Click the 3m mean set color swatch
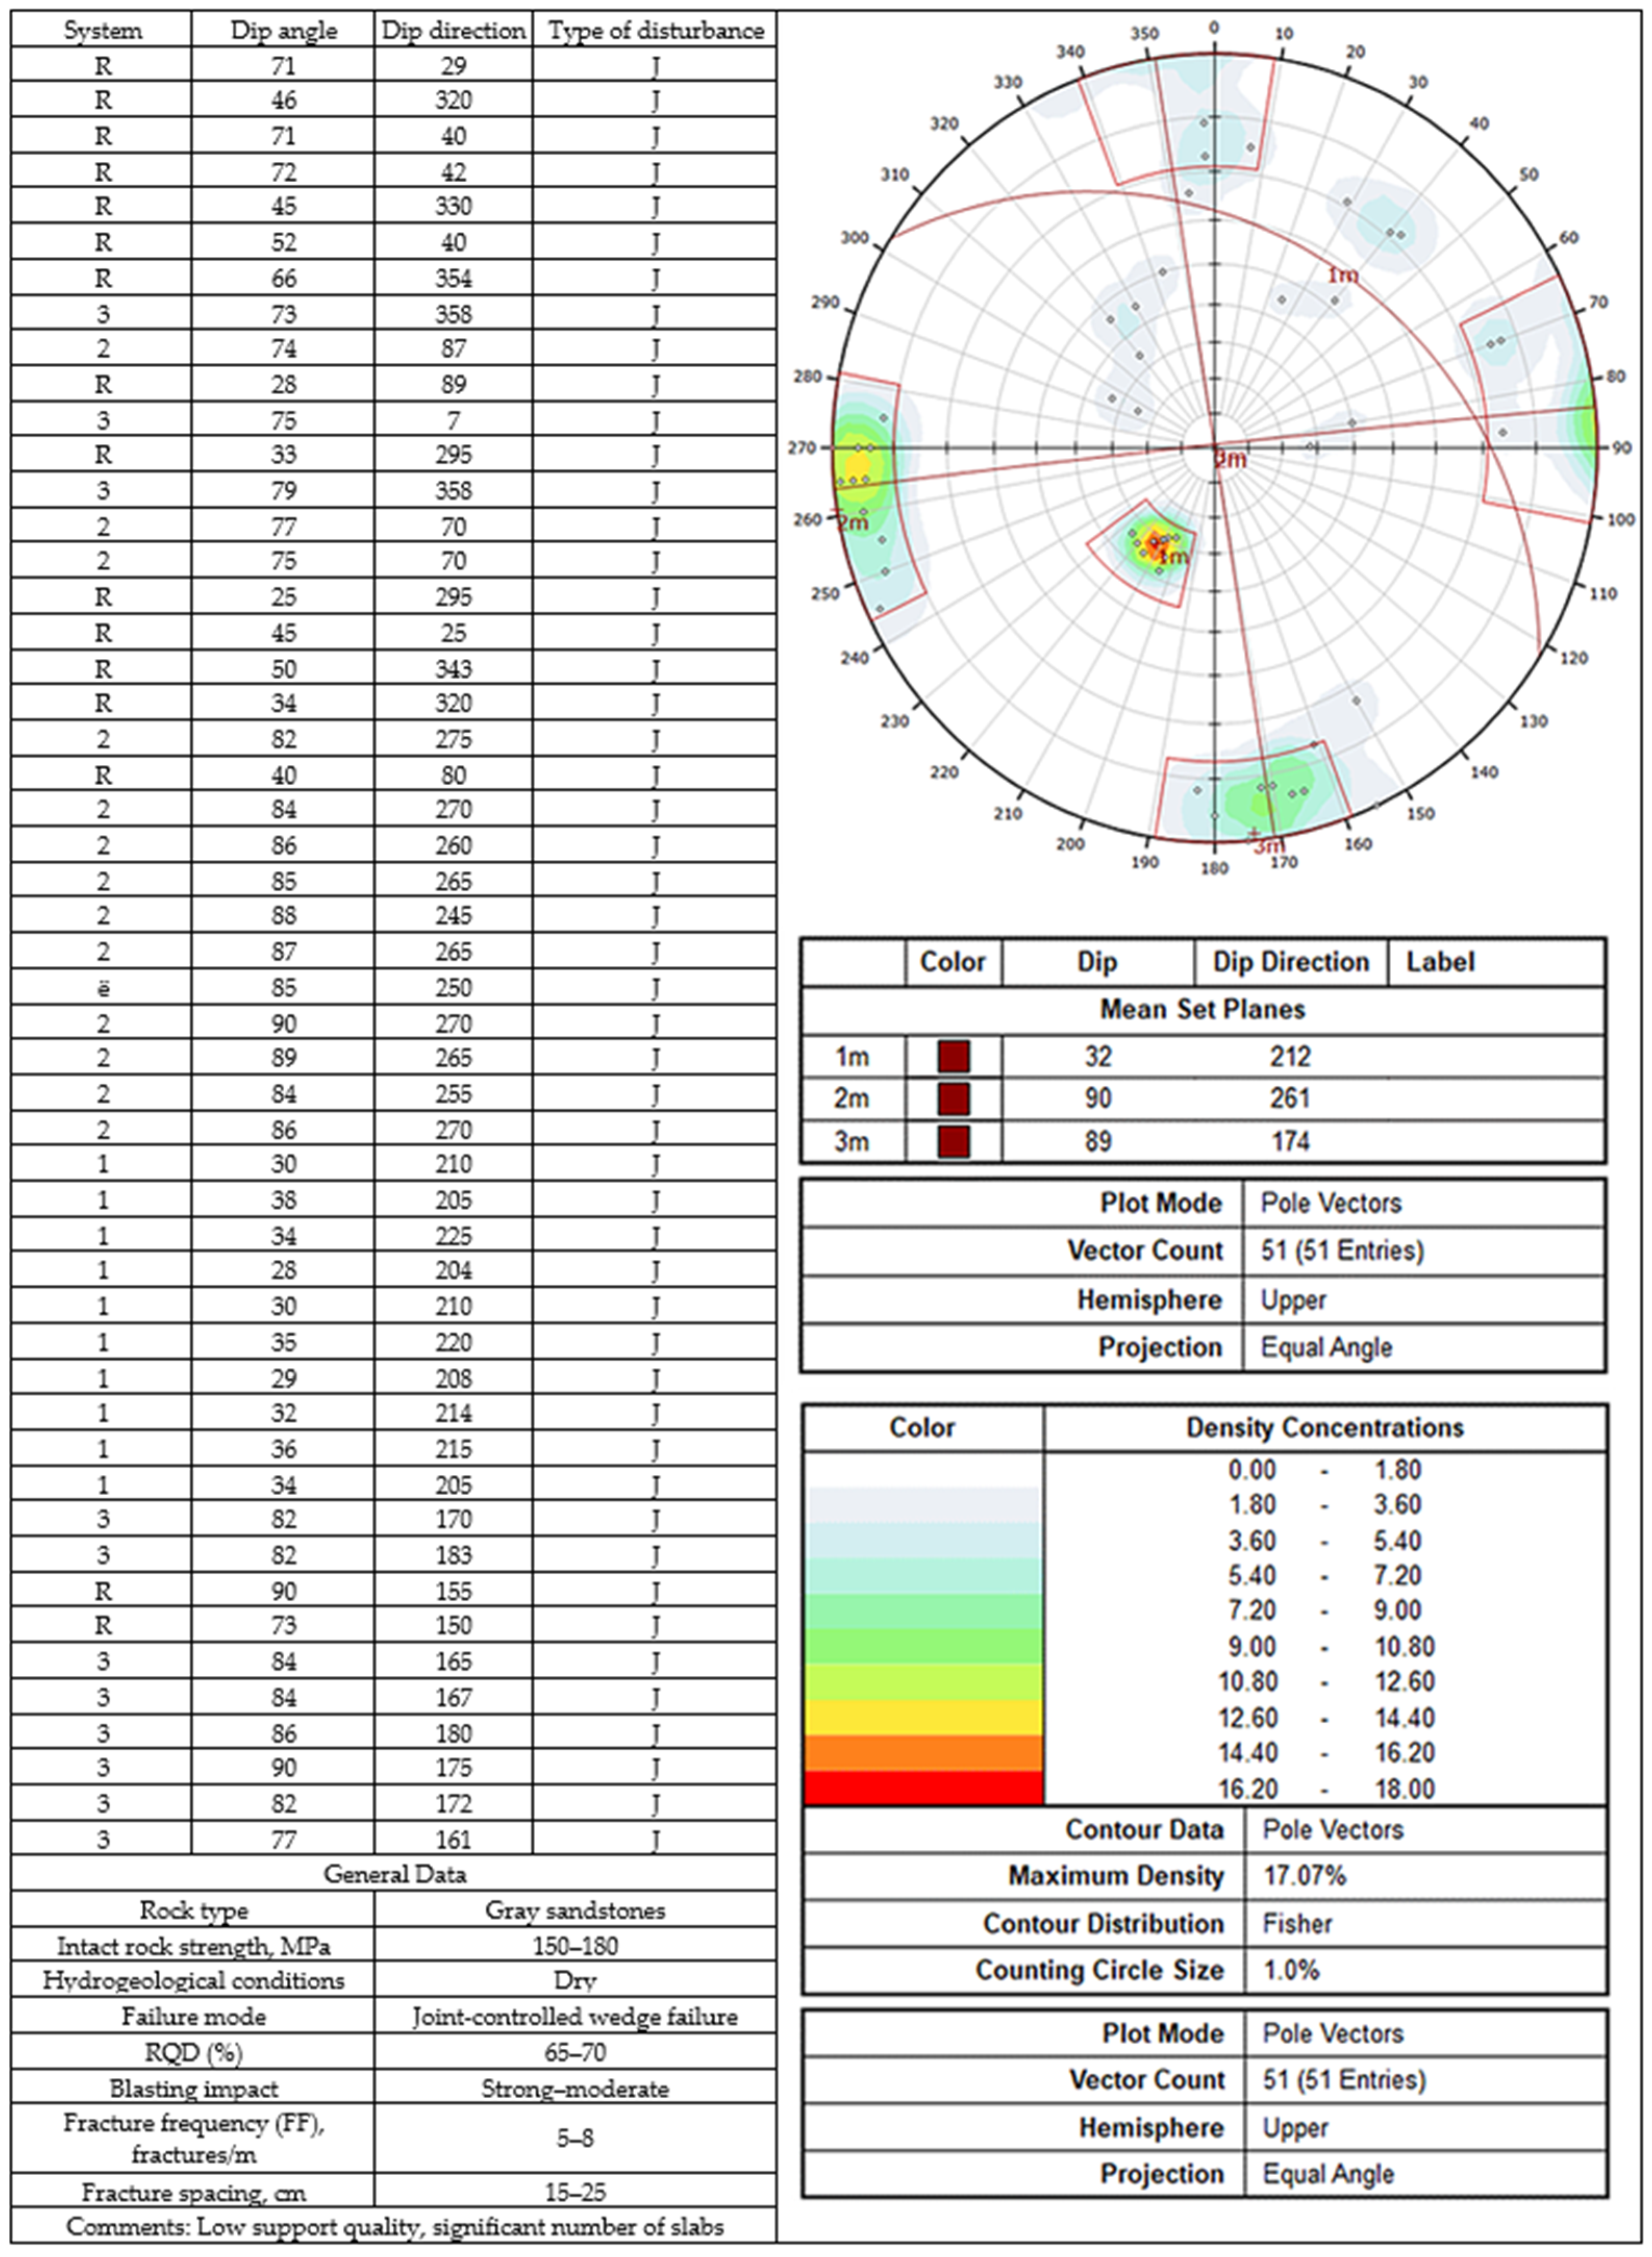1652x2257 pixels. click(953, 1141)
